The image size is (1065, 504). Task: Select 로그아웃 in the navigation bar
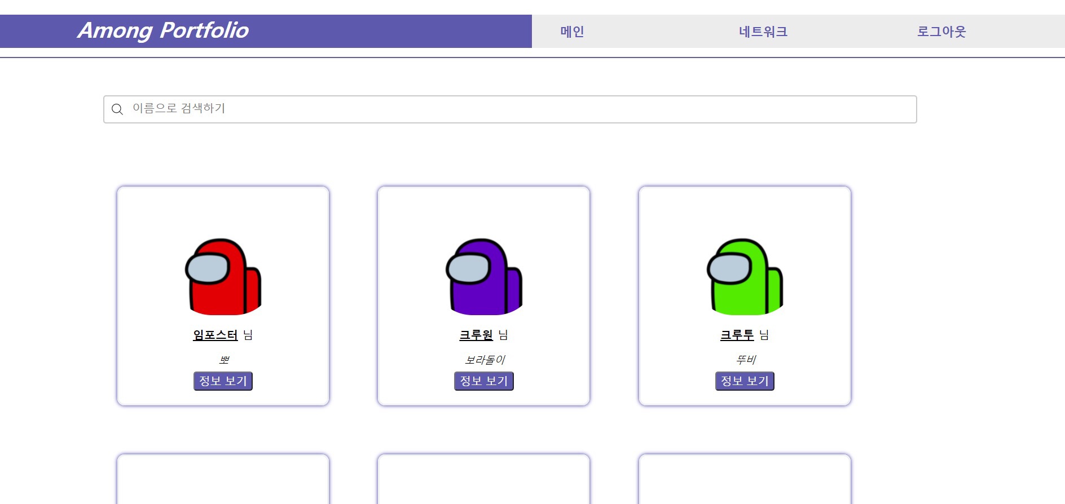[x=941, y=32]
